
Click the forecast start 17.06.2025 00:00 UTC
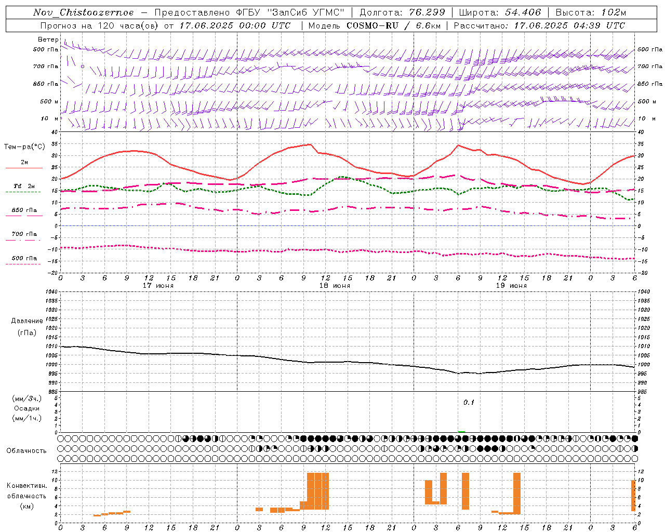pyautogui.click(x=235, y=25)
